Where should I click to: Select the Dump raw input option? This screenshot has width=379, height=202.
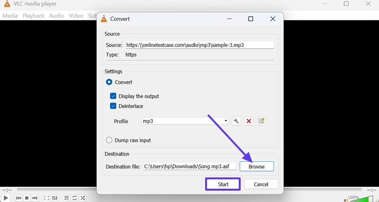click(109, 140)
